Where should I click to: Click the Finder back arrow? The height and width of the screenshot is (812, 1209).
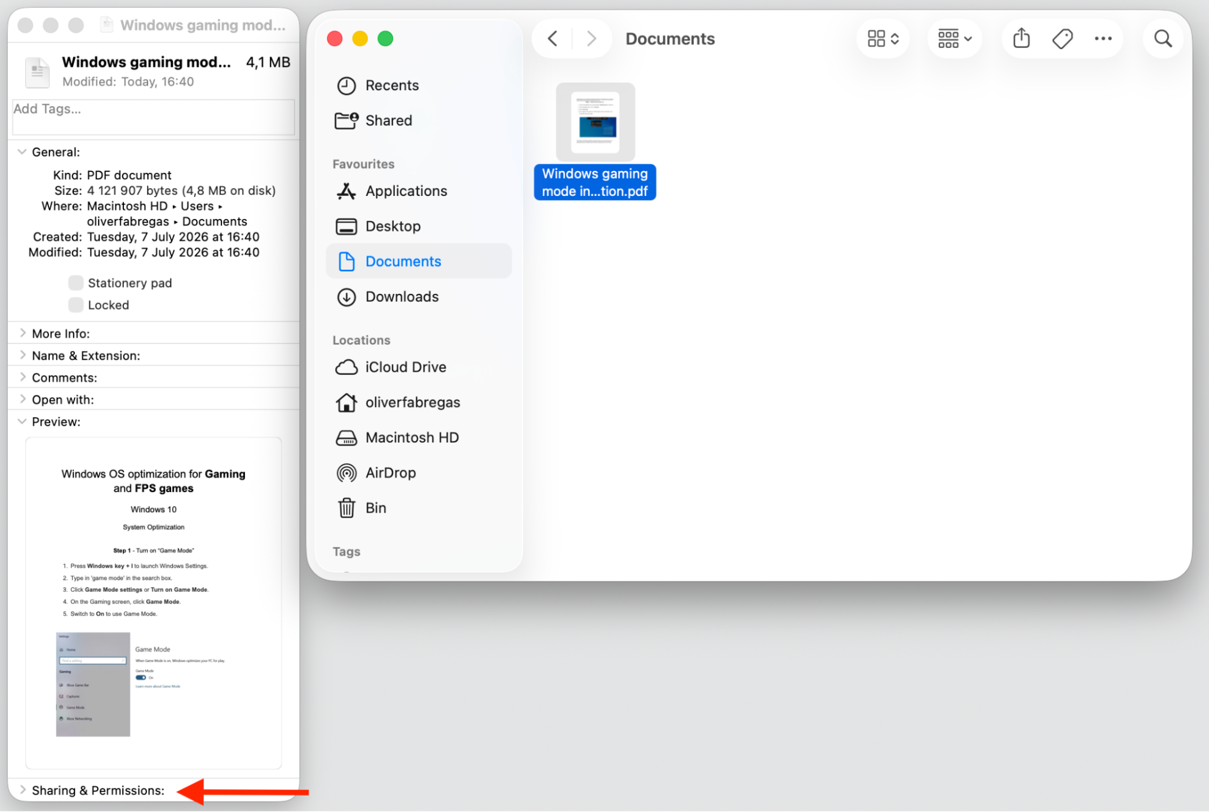552,39
